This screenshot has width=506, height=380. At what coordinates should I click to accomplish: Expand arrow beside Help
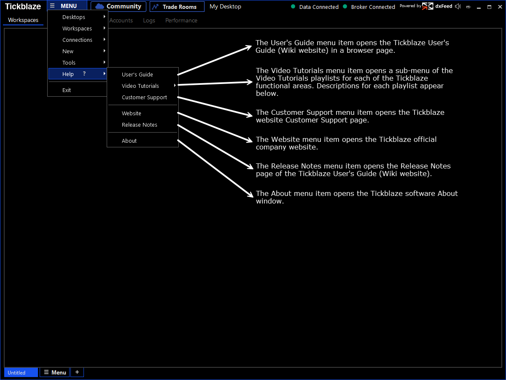point(104,73)
